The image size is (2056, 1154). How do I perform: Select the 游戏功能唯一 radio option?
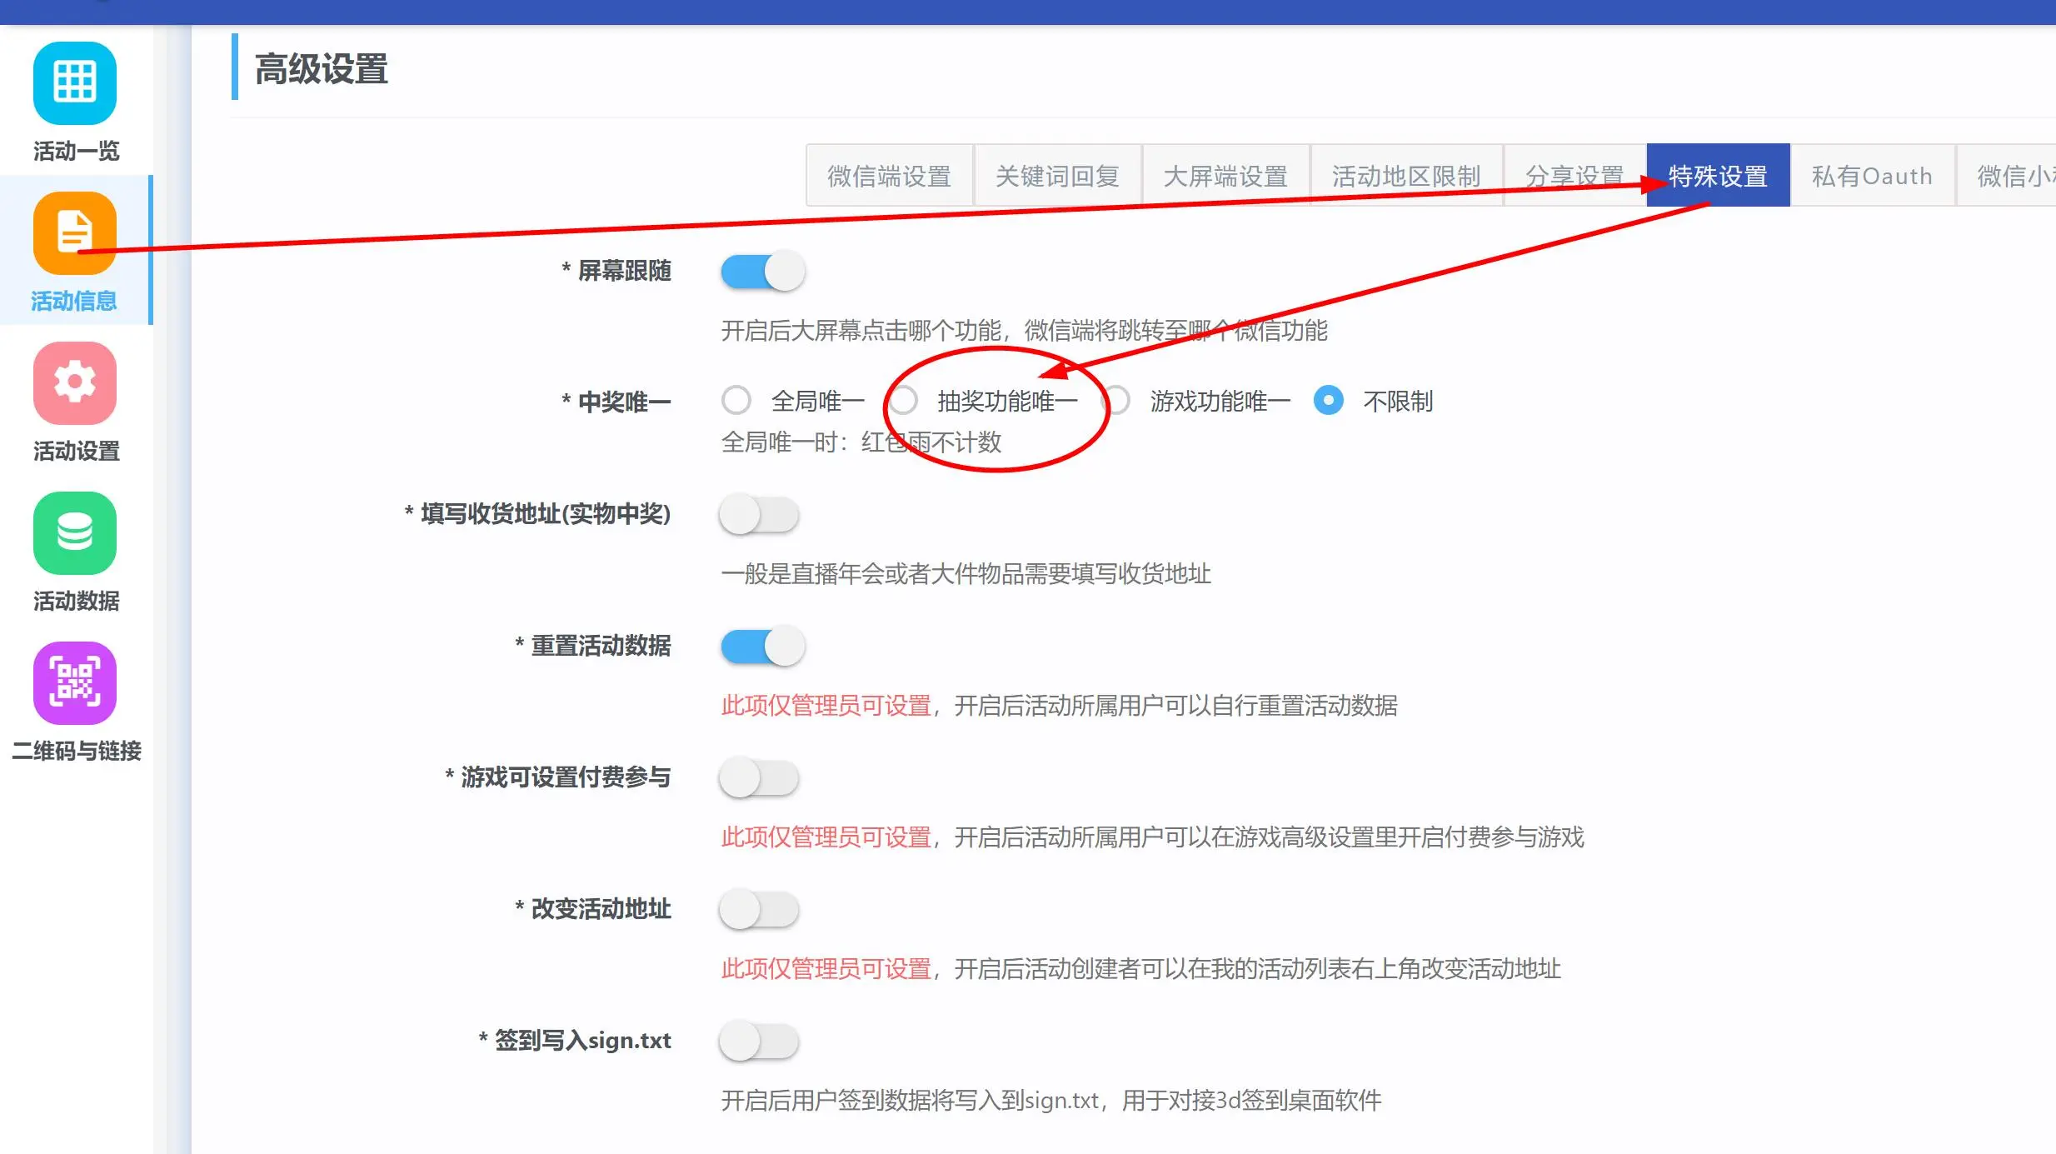(1117, 401)
